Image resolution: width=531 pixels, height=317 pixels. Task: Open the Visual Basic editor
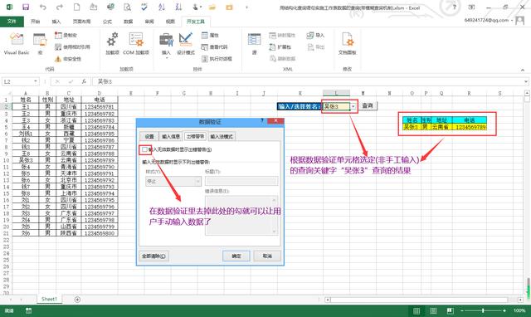[x=17, y=43]
